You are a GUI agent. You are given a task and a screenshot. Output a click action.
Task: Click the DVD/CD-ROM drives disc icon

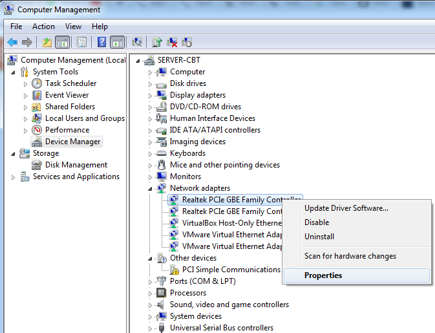pyautogui.click(x=162, y=107)
